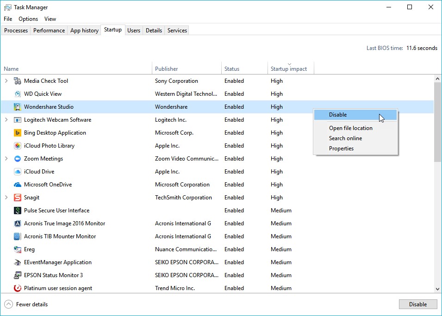Expand the Zoom Meetings startup group
442x316 pixels.
6,159
